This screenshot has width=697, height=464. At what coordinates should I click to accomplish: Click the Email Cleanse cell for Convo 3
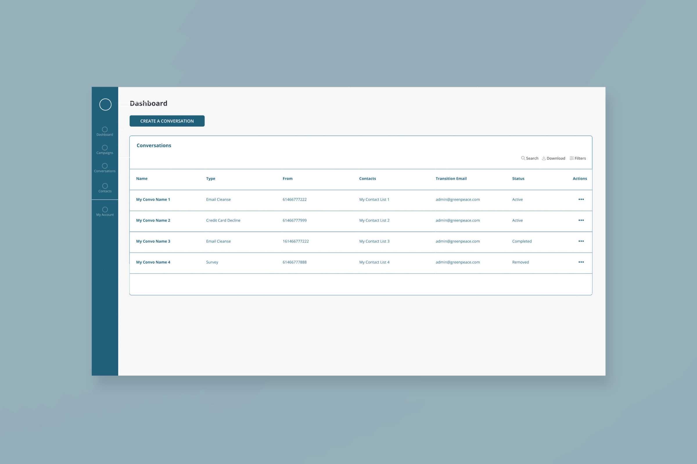click(x=218, y=241)
